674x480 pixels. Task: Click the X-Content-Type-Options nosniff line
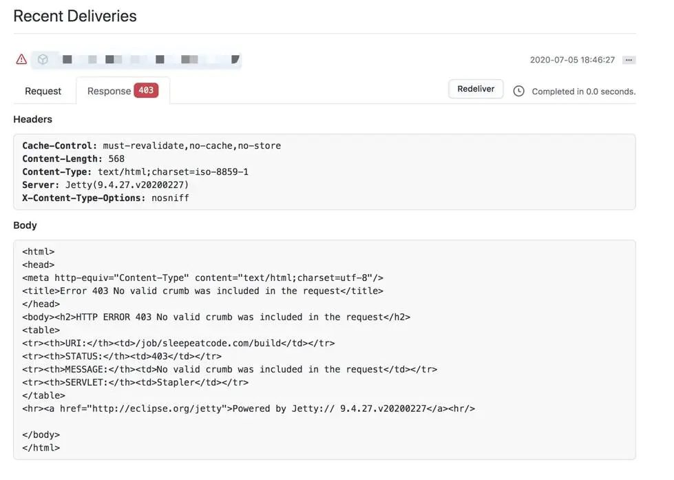tap(105, 198)
